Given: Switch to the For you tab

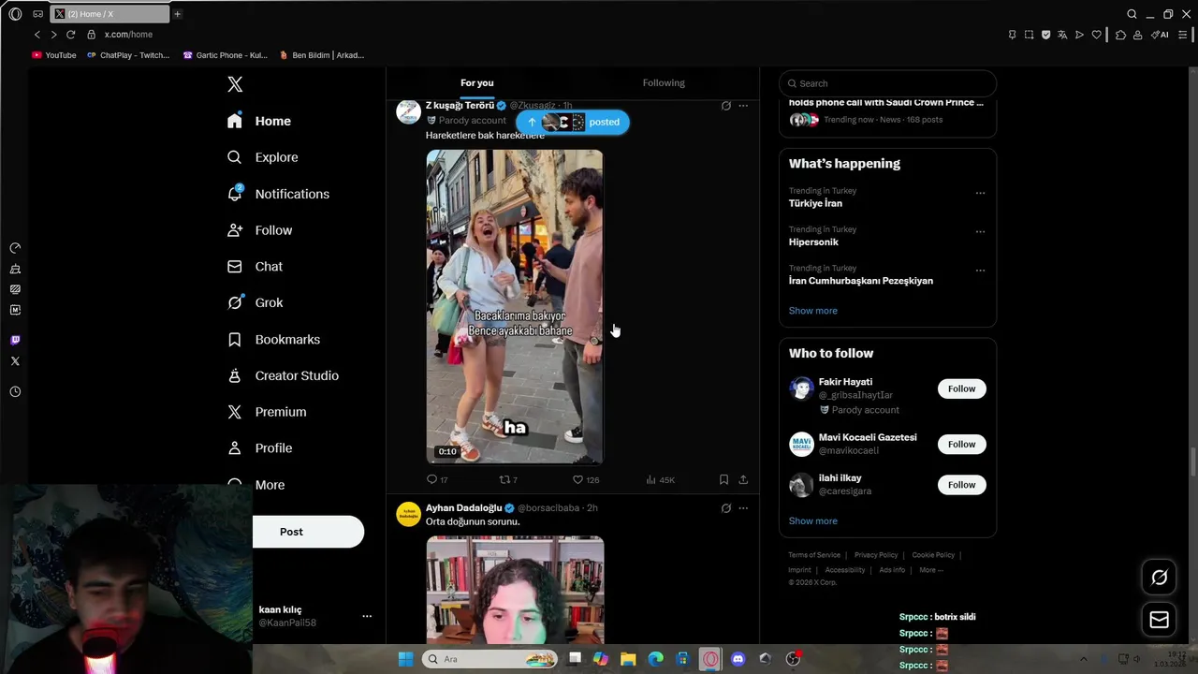Looking at the screenshot, I should (x=476, y=82).
